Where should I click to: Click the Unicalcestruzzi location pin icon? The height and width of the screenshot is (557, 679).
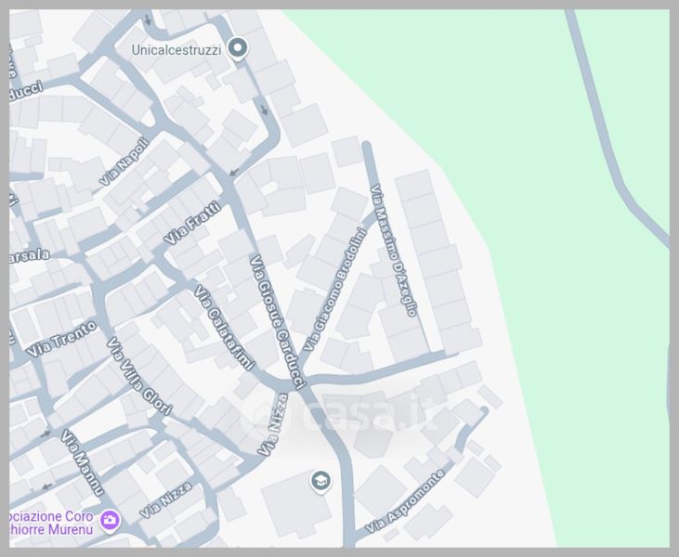pos(238,47)
